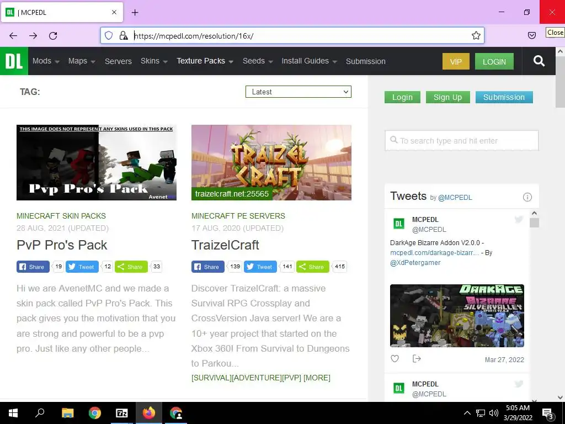
Task: Open the Latest sort dropdown
Action: point(299,92)
